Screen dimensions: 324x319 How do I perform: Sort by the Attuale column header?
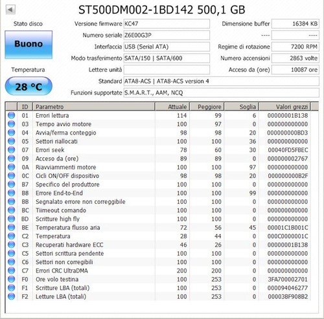click(172, 107)
